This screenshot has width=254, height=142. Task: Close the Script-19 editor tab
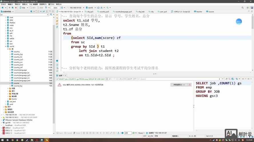click(83, 12)
